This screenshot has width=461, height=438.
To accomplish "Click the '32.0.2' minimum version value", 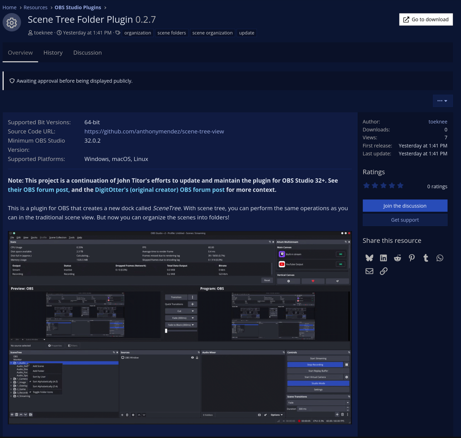I will pyautogui.click(x=92, y=141).
